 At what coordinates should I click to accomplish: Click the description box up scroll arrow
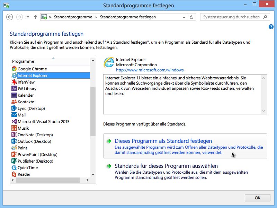point(264,78)
